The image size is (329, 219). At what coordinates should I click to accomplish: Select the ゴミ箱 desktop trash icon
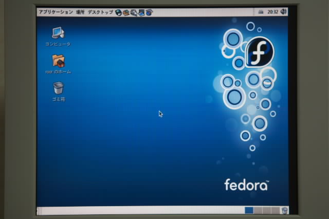pyautogui.click(x=58, y=92)
